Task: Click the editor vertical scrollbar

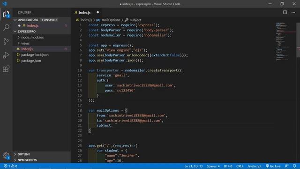Action: [298, 40]
